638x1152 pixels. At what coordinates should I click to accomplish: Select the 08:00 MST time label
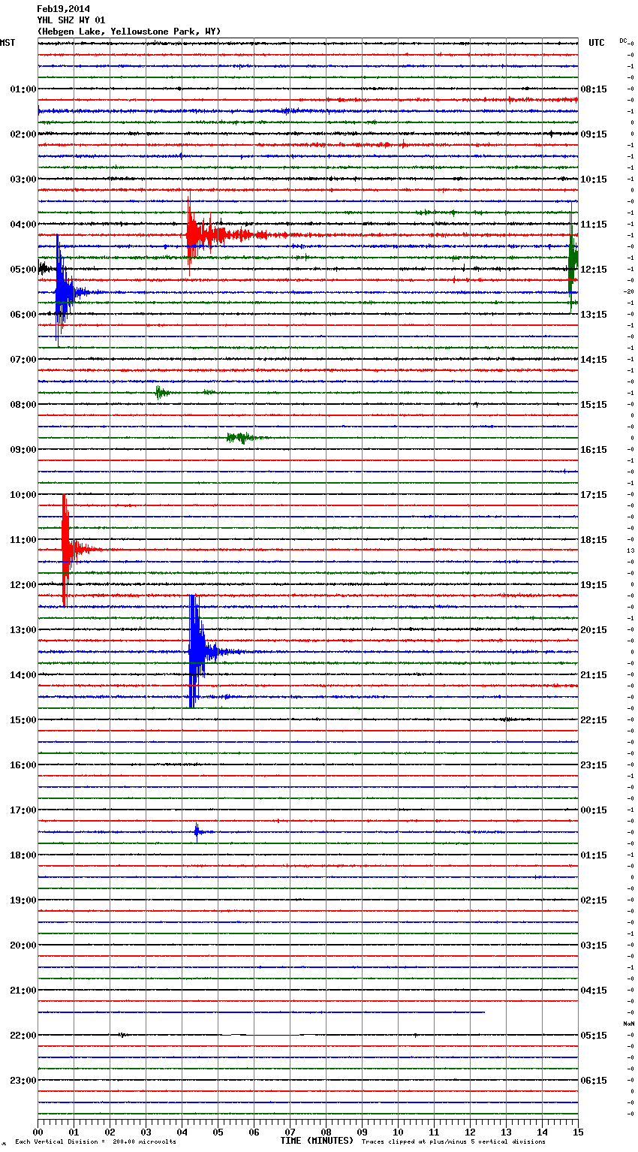coord(23,404)
